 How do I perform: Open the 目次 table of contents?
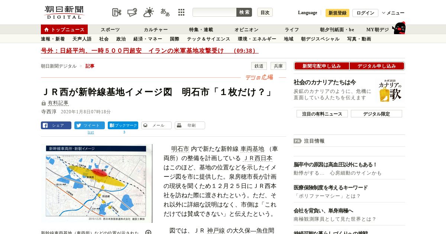(265, 12)
